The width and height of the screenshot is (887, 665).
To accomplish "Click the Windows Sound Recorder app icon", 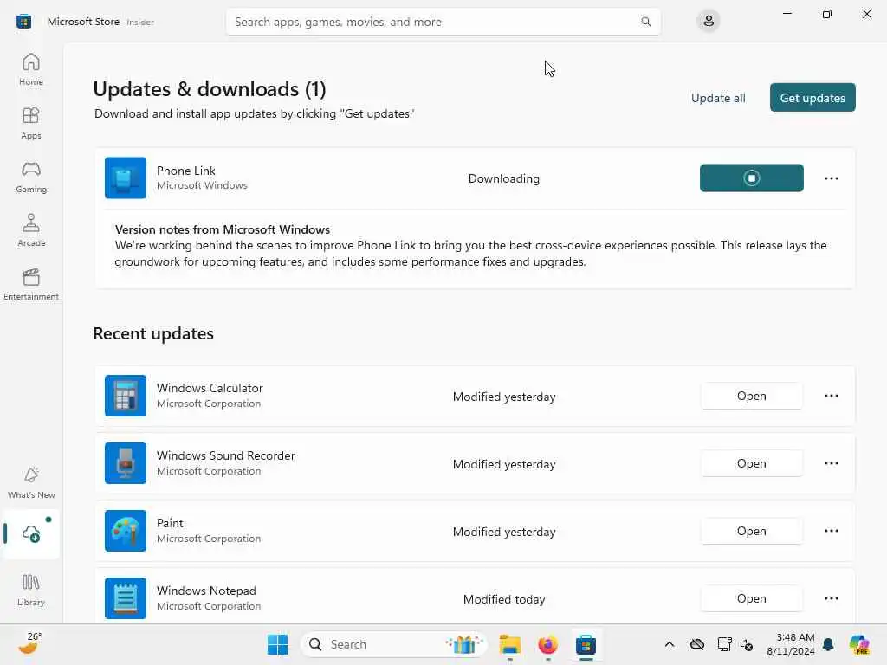I will pyautogui.click(x=125, y=463).
